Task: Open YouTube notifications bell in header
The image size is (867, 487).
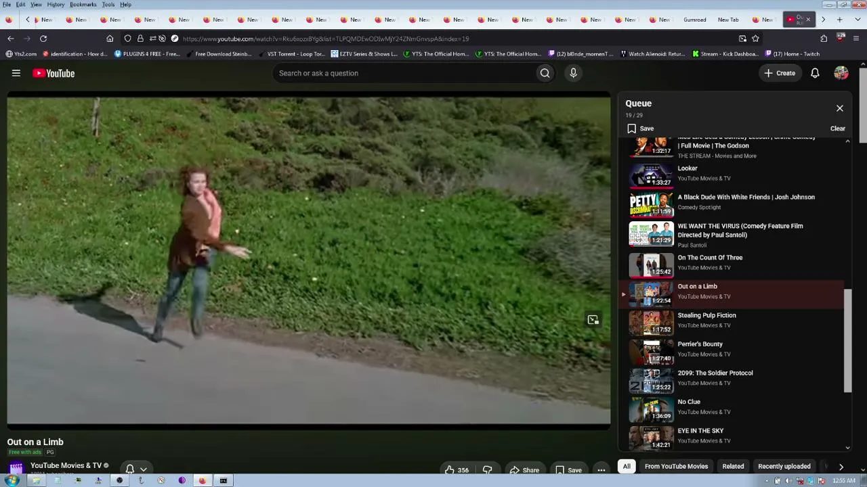Action: click(815, 73)
